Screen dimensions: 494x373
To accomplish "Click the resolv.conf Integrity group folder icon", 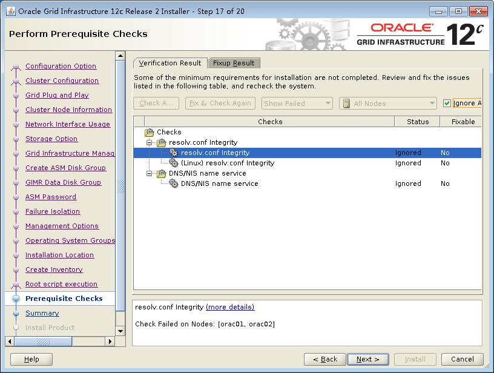I will click(161, 142).
